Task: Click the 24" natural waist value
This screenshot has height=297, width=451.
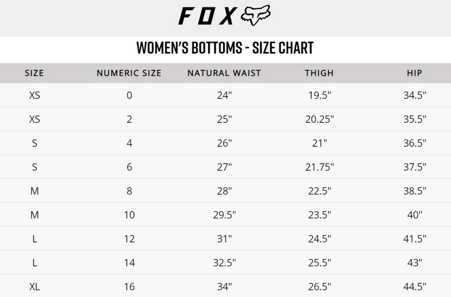Action: [224, 95]
